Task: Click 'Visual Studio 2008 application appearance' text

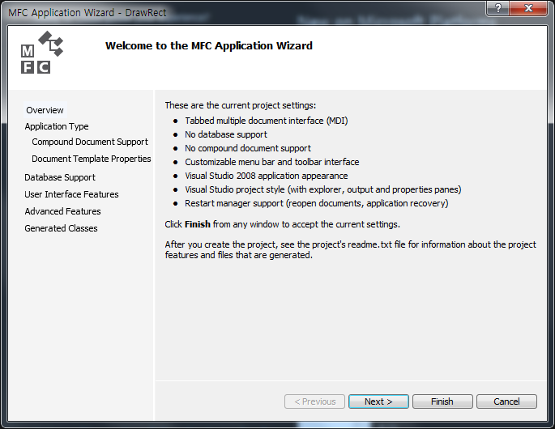Action: click(267, 176)
